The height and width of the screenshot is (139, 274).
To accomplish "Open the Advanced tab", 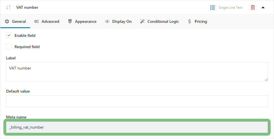I will tap(47, 21).
